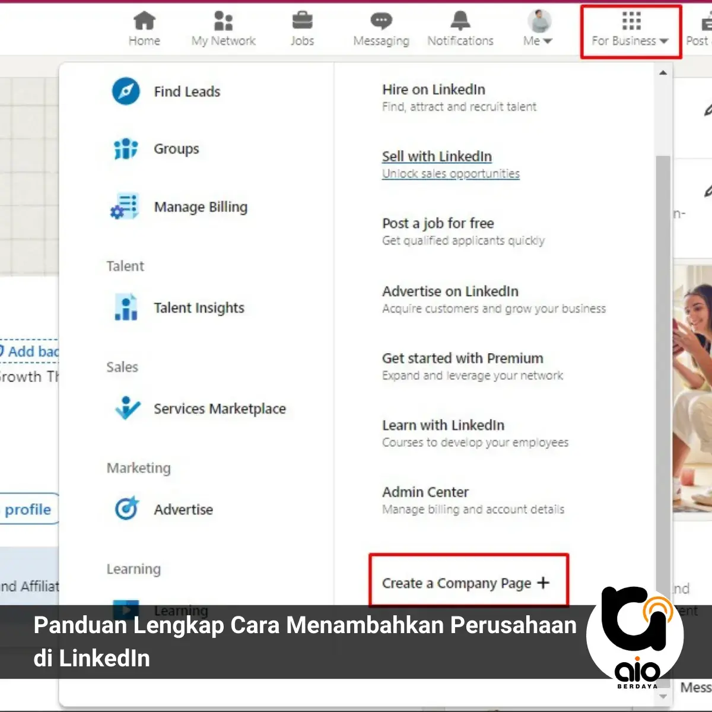Image resolution: width=712 pixels, height=712 pixels.
Task: Open Advertise on LinkedIn link
Action: pyautogui.click(x=450, y=291)
